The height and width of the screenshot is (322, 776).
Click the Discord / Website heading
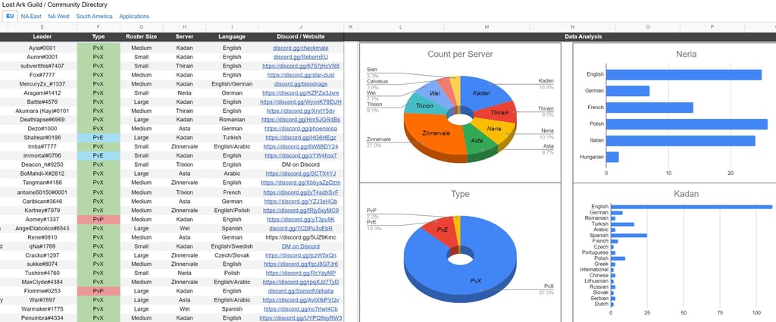(300, 36)
